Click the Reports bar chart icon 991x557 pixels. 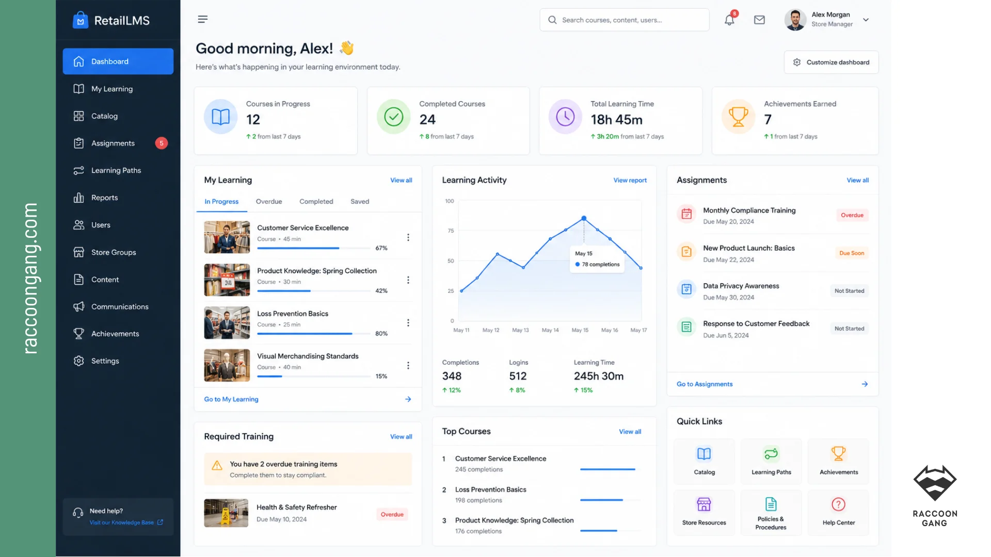pos(78,198)
